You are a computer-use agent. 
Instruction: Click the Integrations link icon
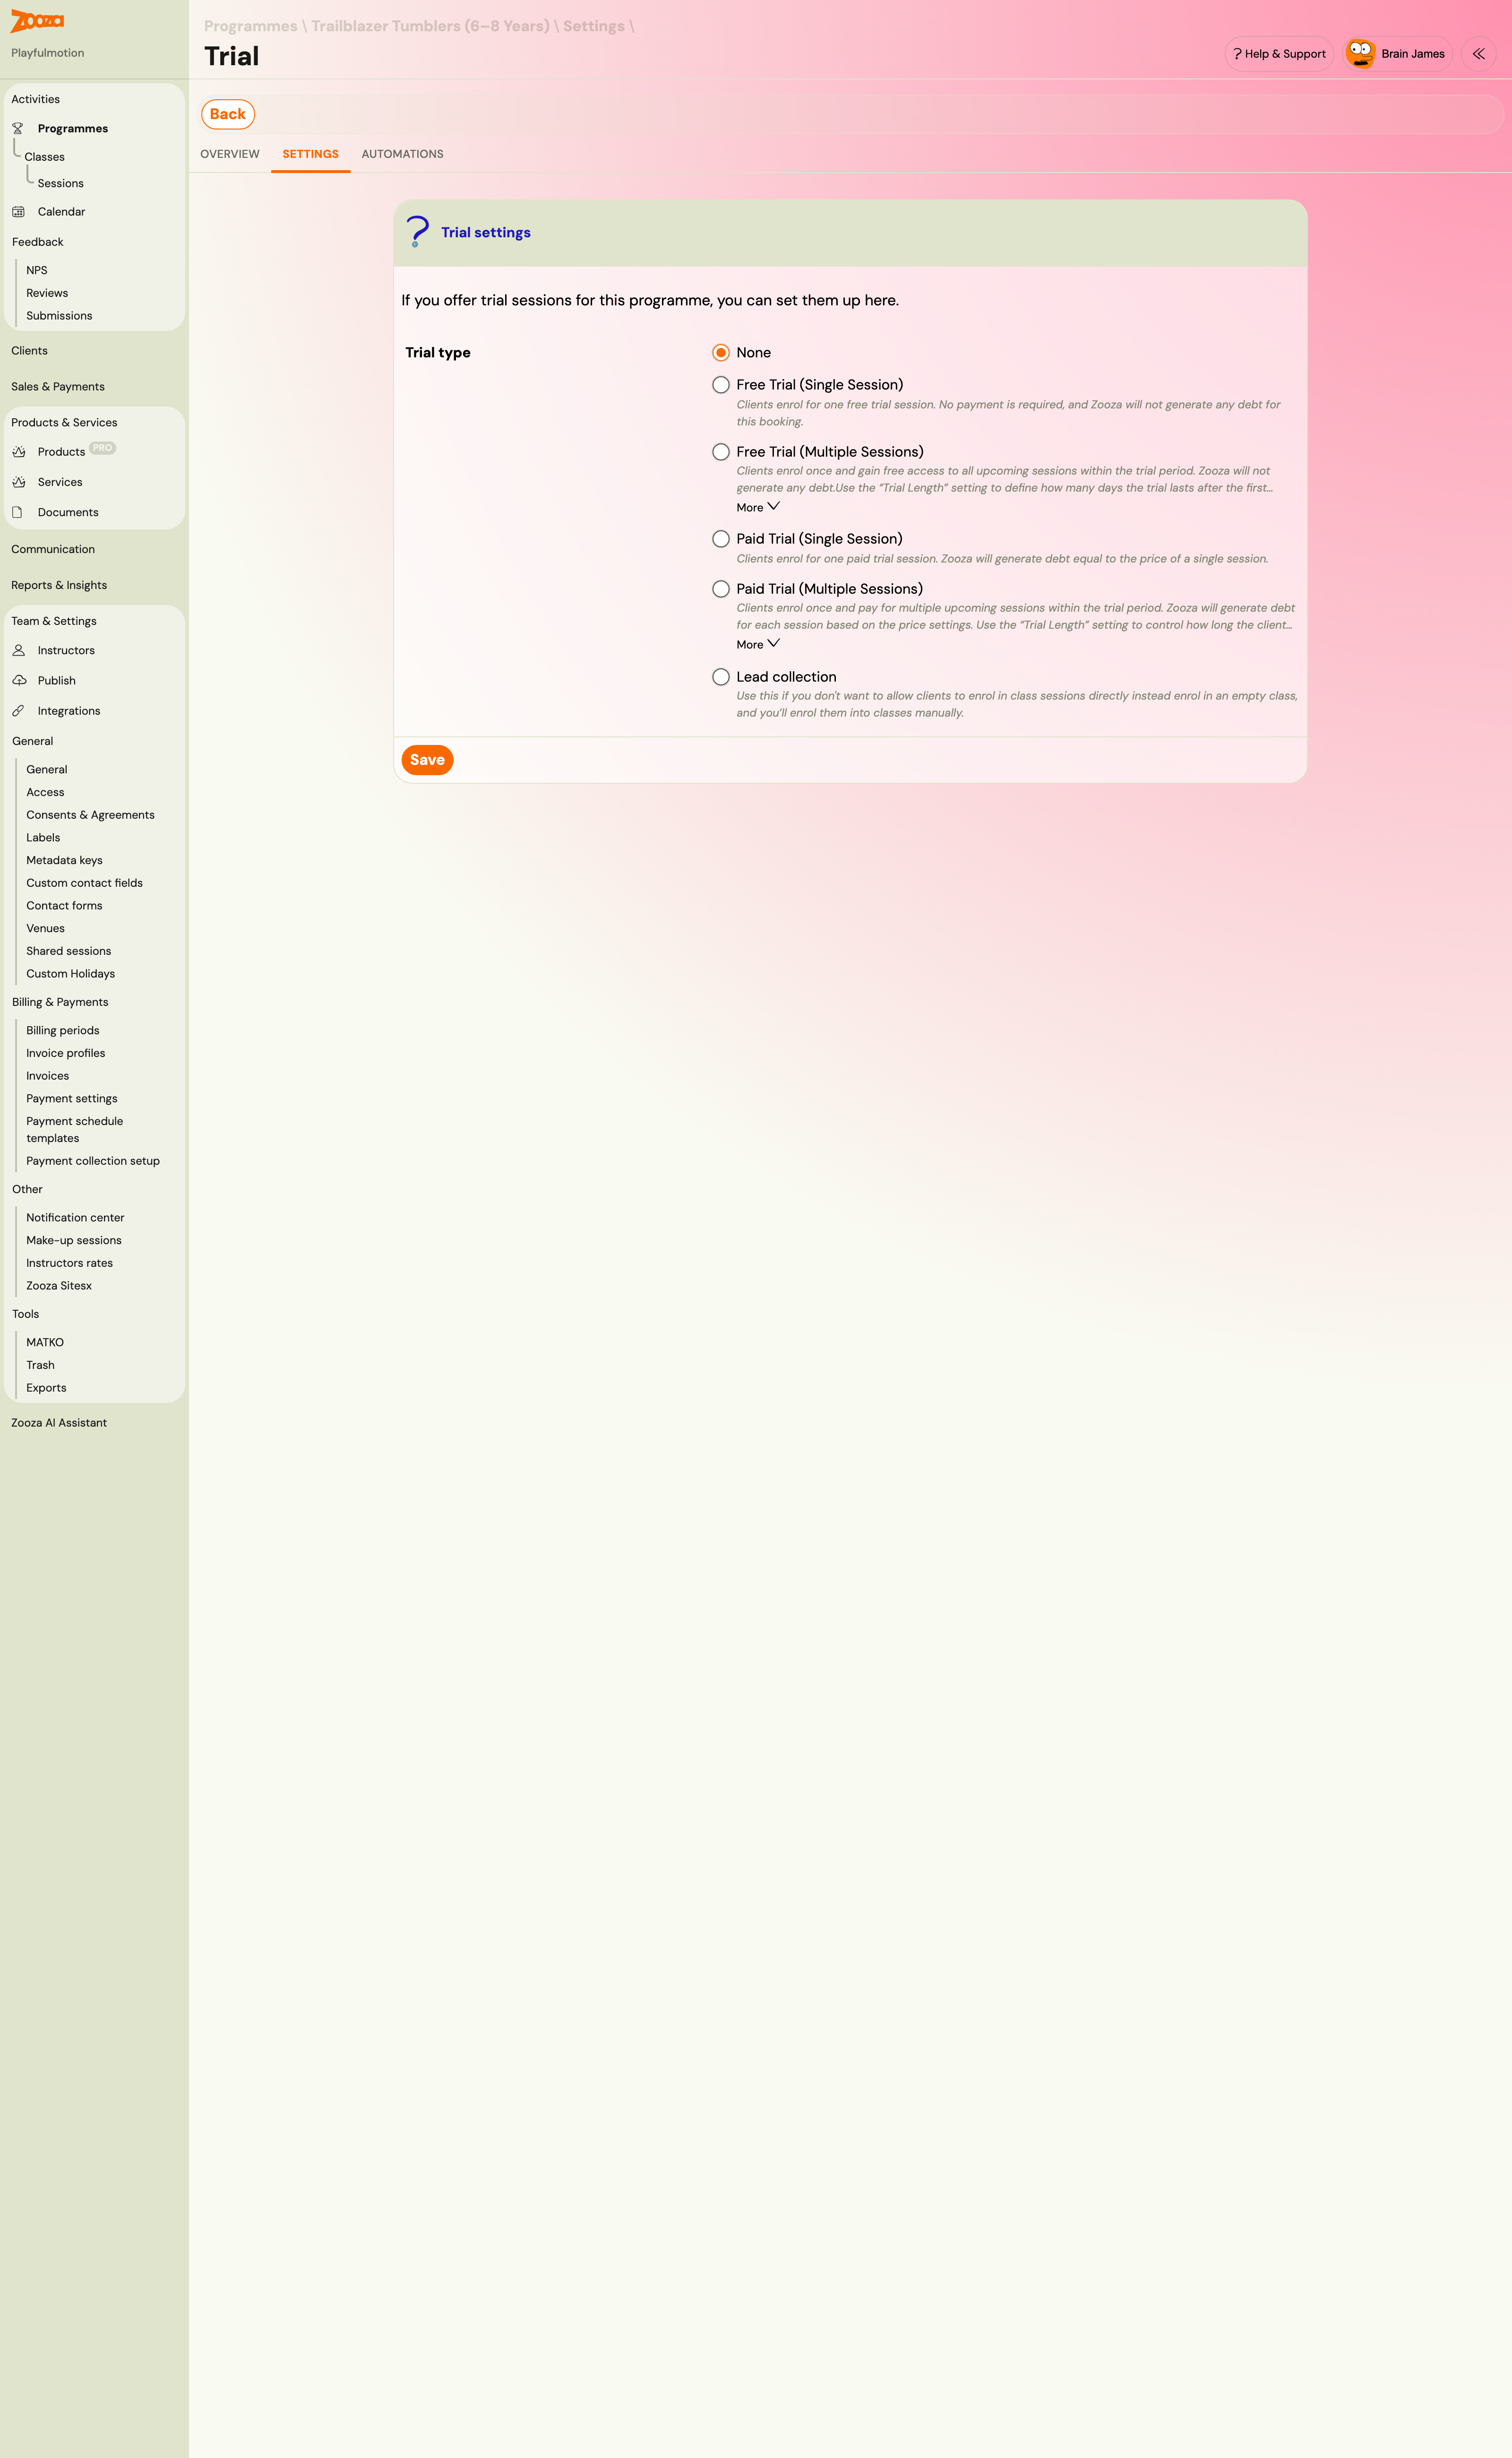pyautogui.click(x=18, y=711)
